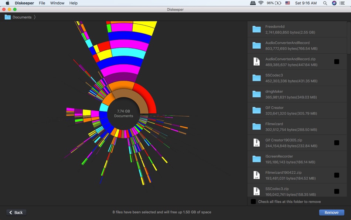This screenshot has height=220, width=351.
Task: Click the SSCodec3.zip file icon
Action: coord(256,191)
